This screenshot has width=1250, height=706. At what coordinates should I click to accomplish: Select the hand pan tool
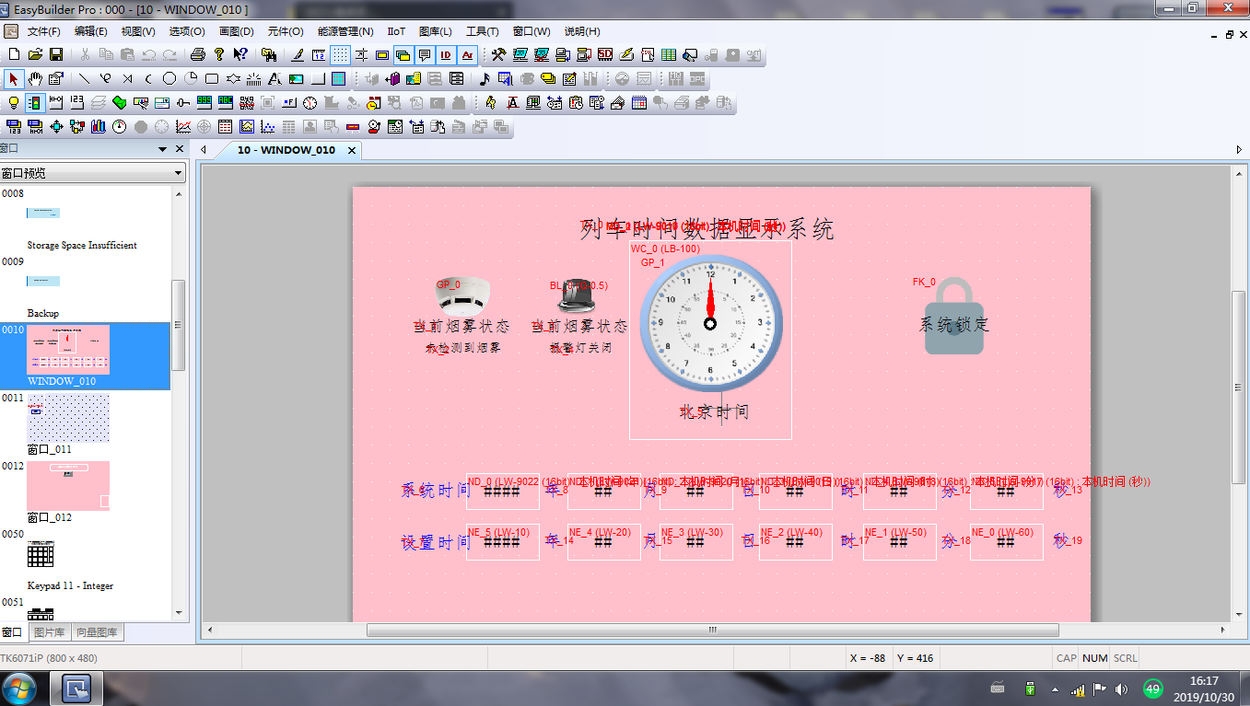click(35, 78)
